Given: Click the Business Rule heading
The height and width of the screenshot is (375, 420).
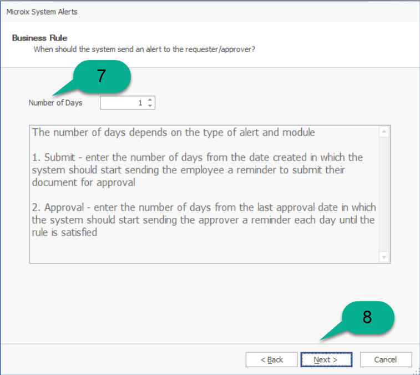Looking at the screenshot, I should tap(39, 38).
